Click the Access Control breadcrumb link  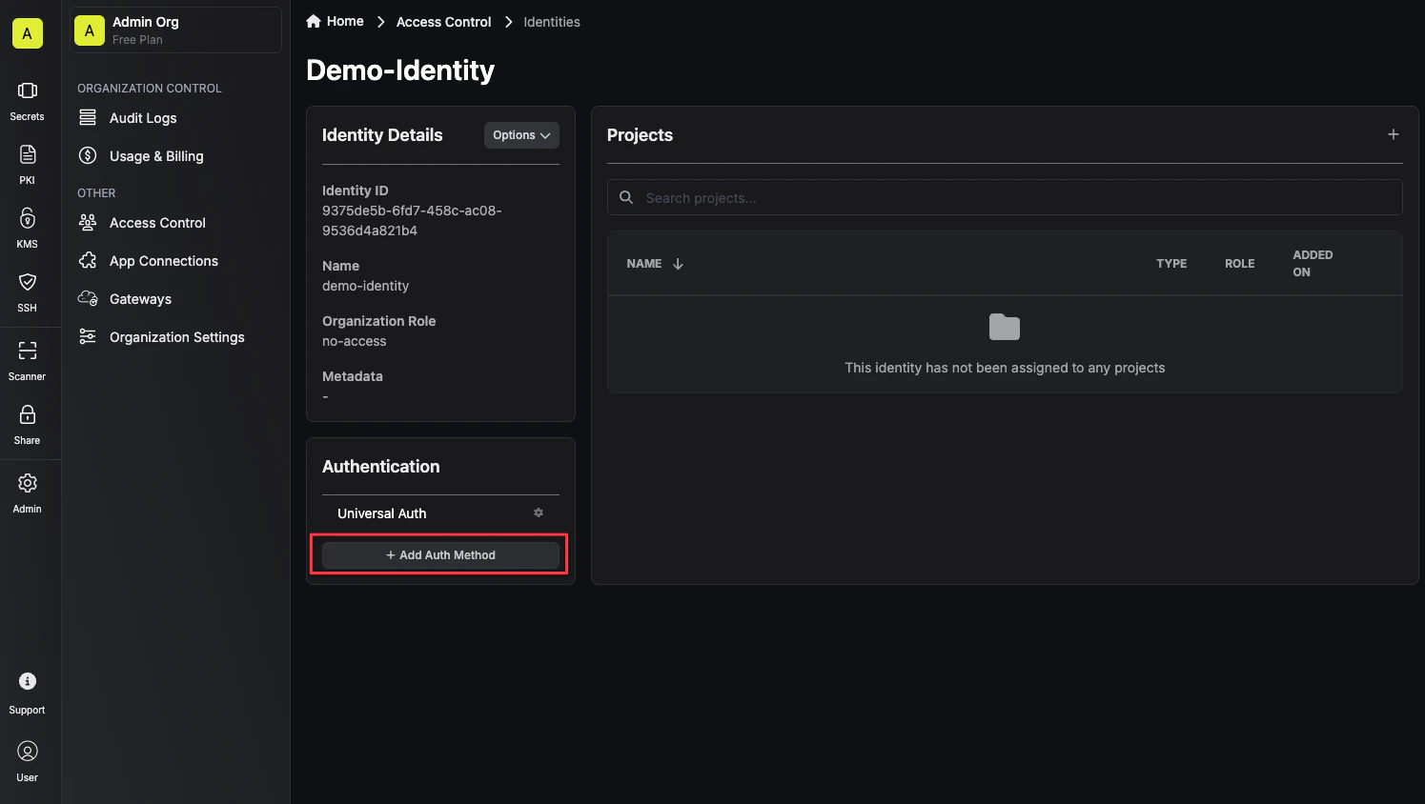tap(443, 22)
